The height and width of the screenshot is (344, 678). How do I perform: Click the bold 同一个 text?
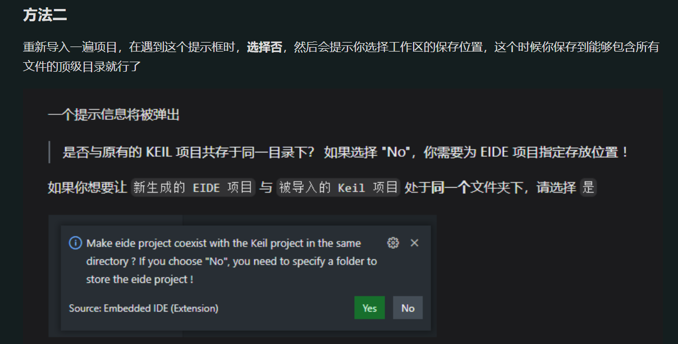pos(450,187)
